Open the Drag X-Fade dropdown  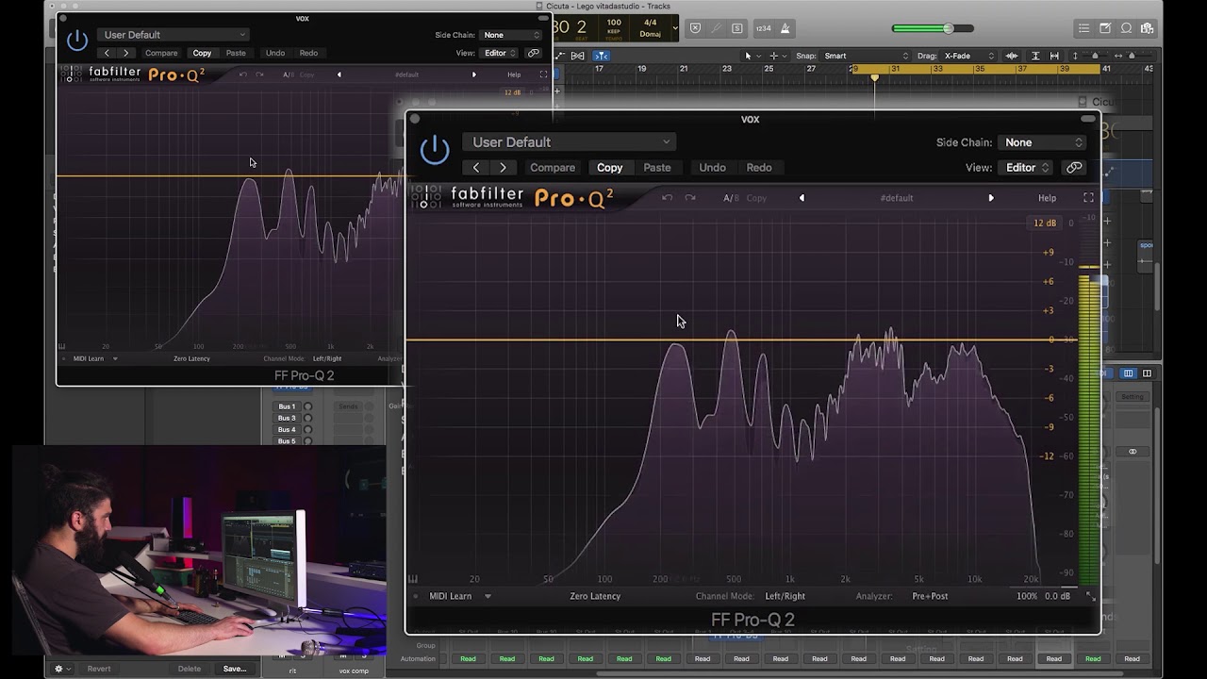[969, 56]
